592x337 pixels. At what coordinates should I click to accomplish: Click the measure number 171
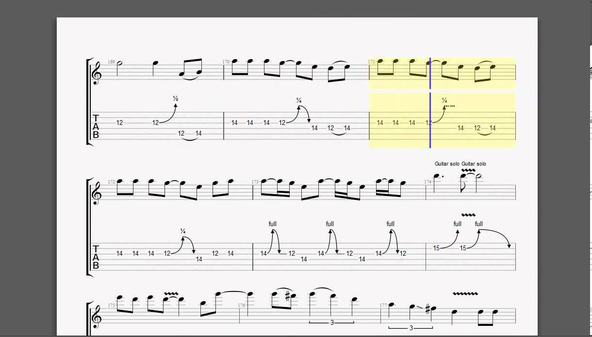372,62
